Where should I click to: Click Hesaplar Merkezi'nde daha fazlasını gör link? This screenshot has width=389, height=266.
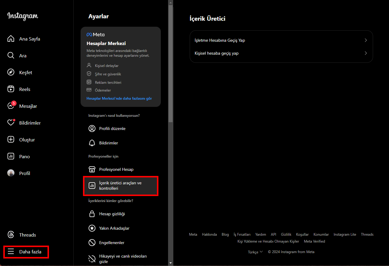click(119, 98)
